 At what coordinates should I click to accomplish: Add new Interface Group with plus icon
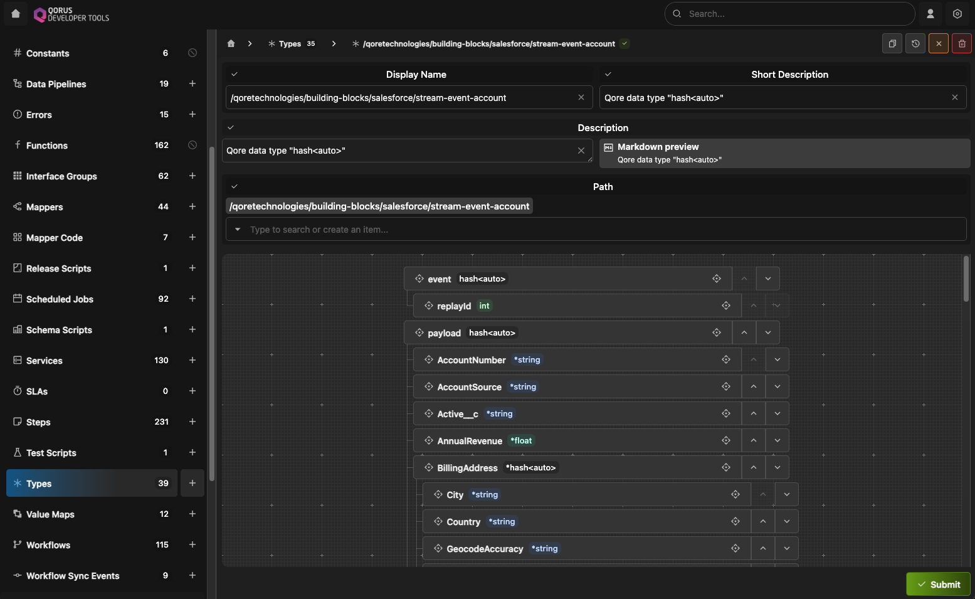pyautogui.click(x=192, y=176)
